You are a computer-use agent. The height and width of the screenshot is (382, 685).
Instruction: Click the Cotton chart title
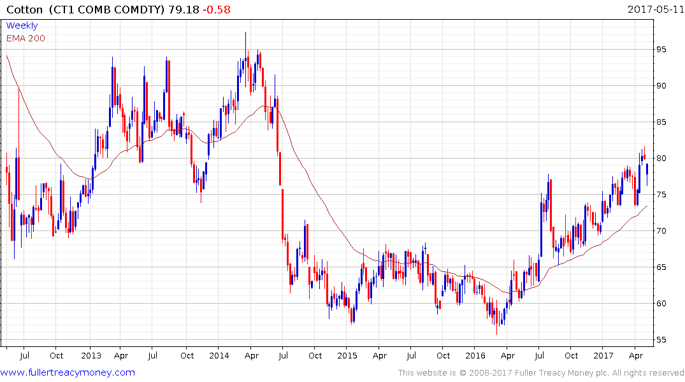pyautogui.click(x=24, y=10)
